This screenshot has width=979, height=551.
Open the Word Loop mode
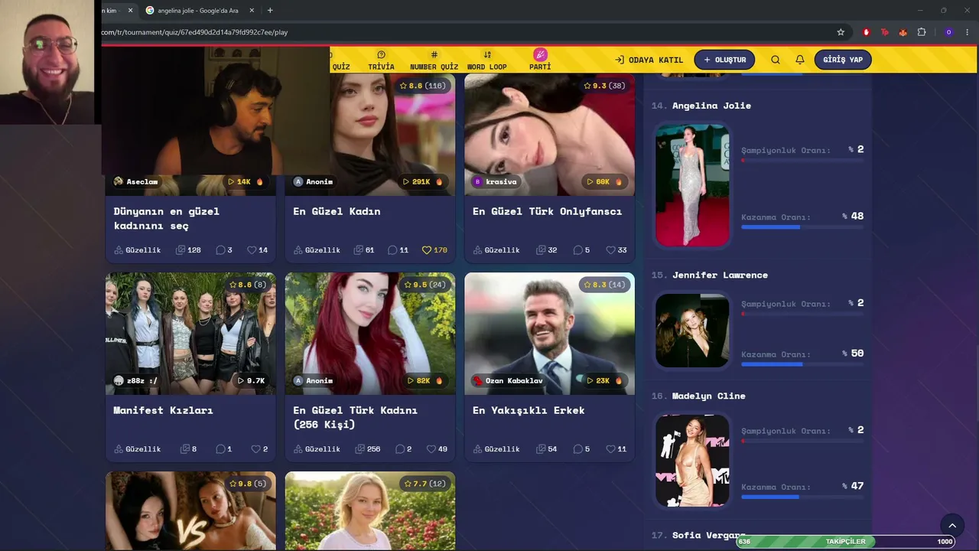[487, 60]
